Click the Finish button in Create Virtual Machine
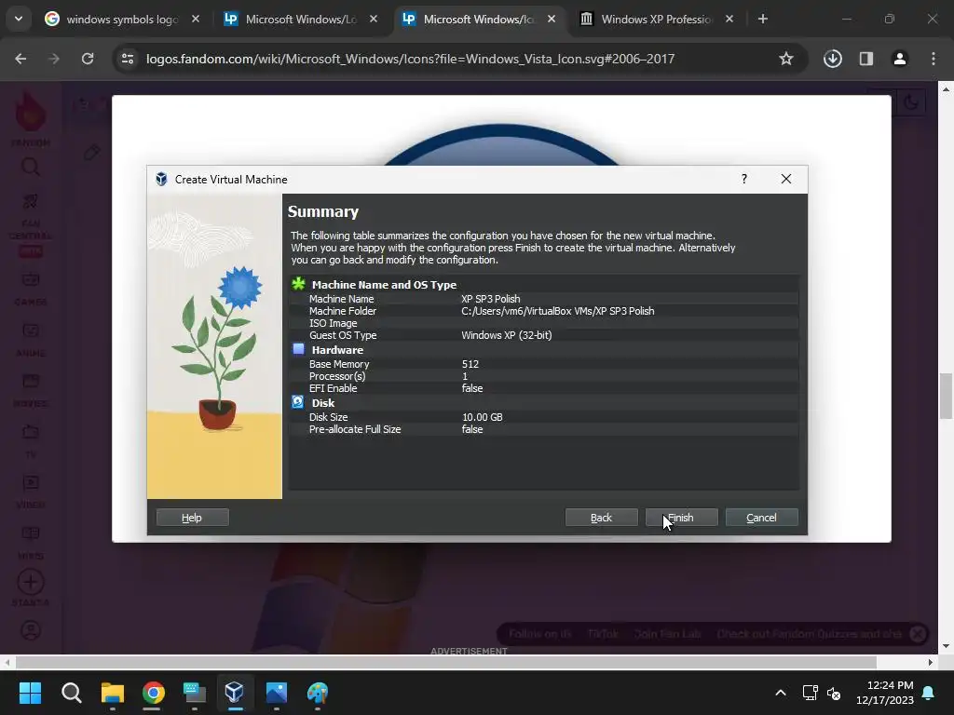Image resolution: width=954 pixels, height=715 pixels. [x=681, y=518]
